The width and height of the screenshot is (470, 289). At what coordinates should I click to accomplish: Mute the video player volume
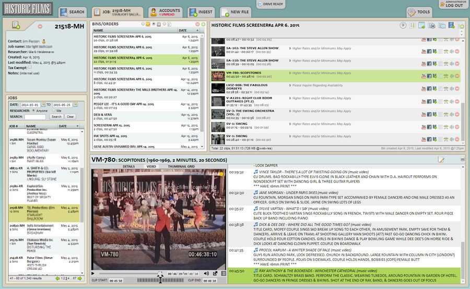pos(206,273)
